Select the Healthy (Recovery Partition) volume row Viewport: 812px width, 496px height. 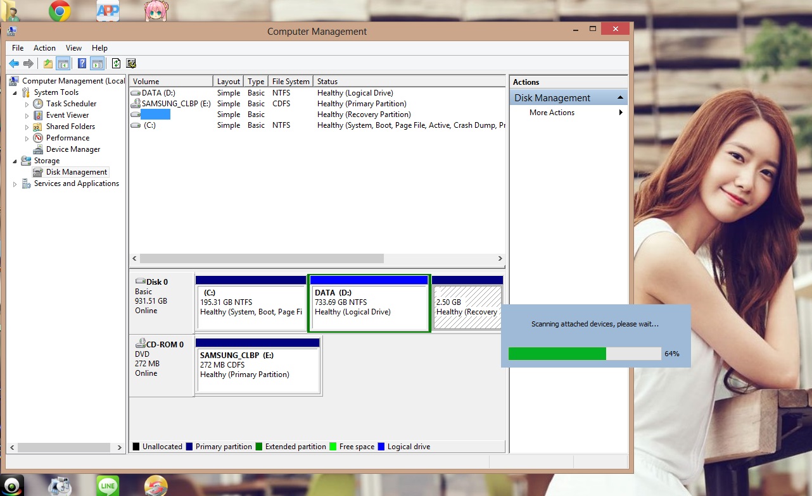point(317,115)
